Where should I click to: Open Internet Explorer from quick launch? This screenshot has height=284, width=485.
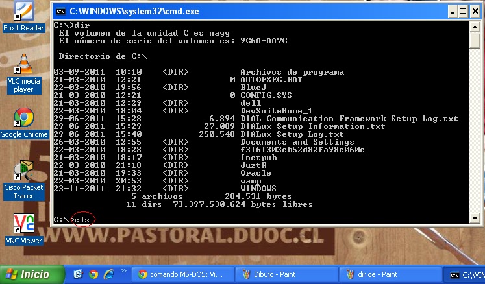pyautogui.click(x=108, y=274)
